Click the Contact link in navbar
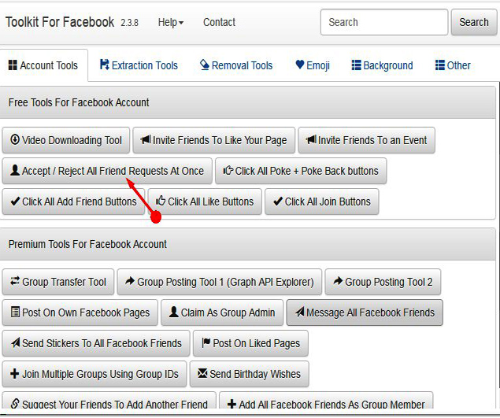Screen dimensions: 500x418 click(219, 22)
